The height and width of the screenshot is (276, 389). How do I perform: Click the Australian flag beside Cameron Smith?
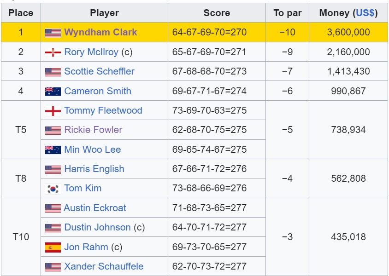[x=53, y=91]
